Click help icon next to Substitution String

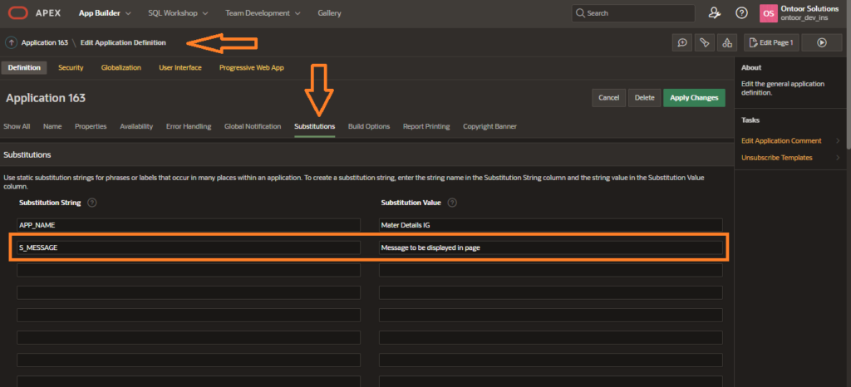coord(92,203)
